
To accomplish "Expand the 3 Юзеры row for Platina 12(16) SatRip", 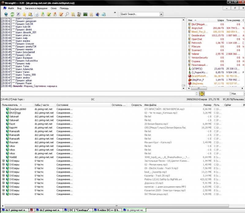I will click(3, 179).
